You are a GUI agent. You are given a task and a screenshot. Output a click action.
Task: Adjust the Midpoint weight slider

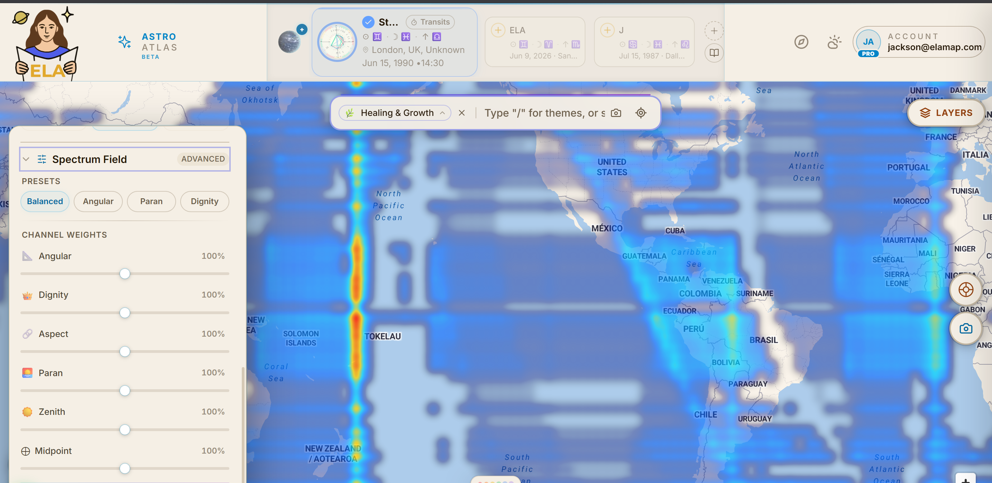125,468
